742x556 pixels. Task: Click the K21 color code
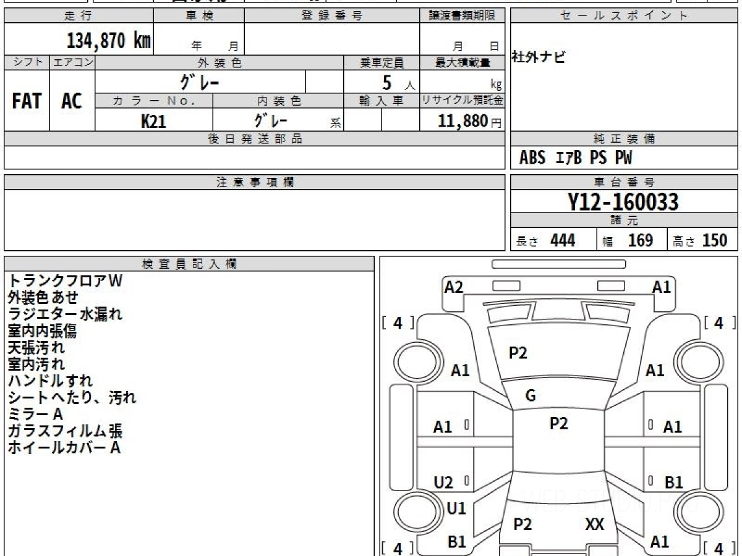click(x=153, y=121)
